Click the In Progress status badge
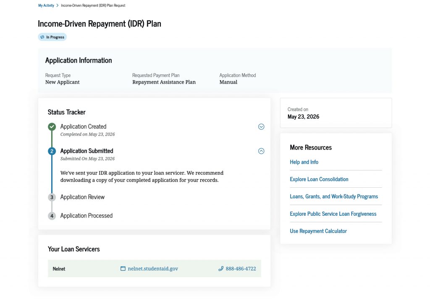 coord(52,37)
